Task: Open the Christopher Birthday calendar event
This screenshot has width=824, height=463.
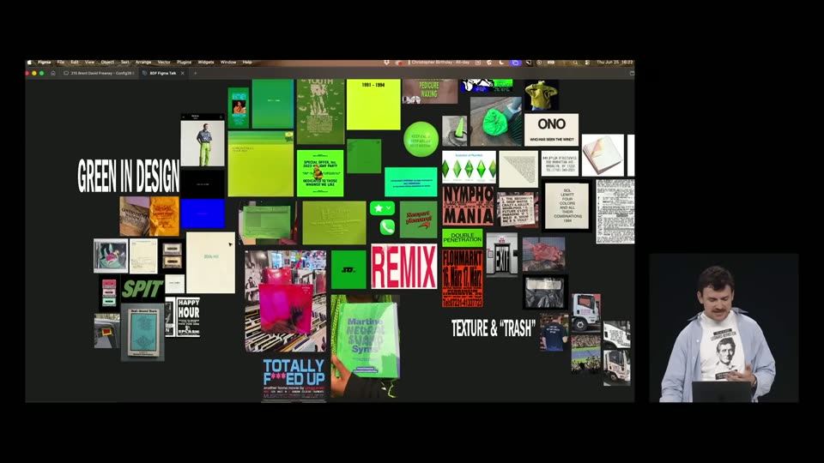Action: pos(440,62)
